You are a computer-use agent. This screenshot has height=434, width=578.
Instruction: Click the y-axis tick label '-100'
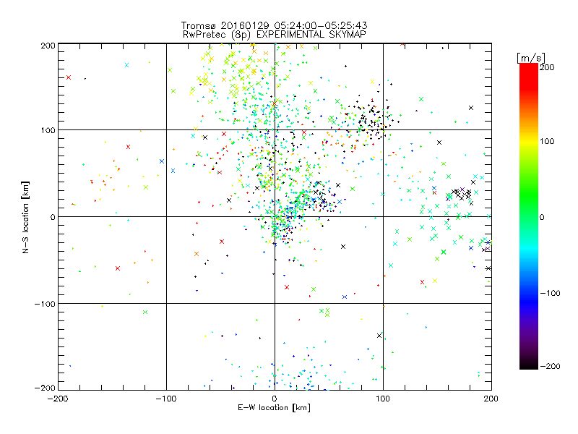(x=45, y=304)
